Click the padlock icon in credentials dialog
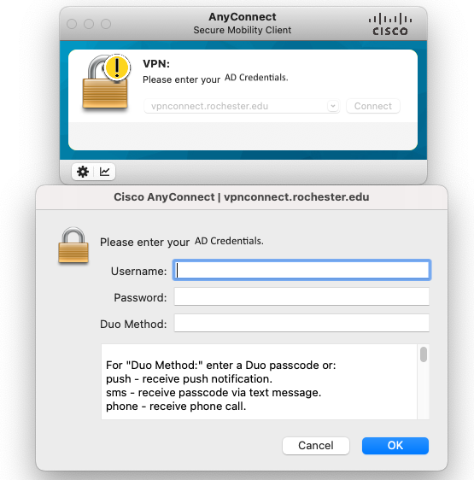The width and height of the screenshot is (474, 480). click(73, 245)
